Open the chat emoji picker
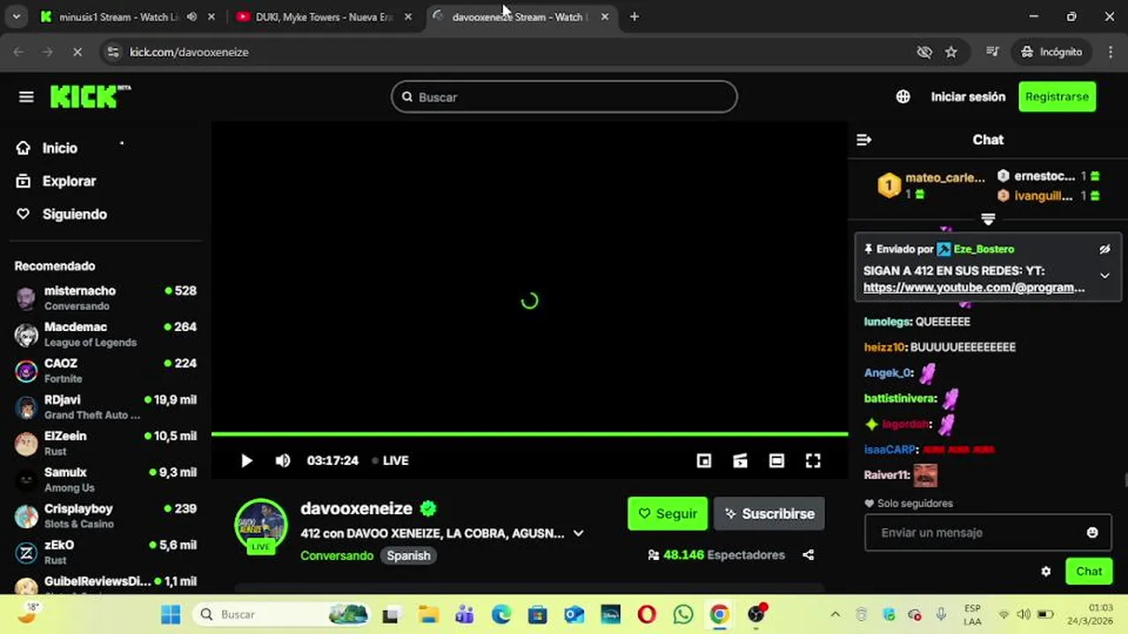The width and height of the screenshot is (1128, 634). click(x=1093, y=533)
